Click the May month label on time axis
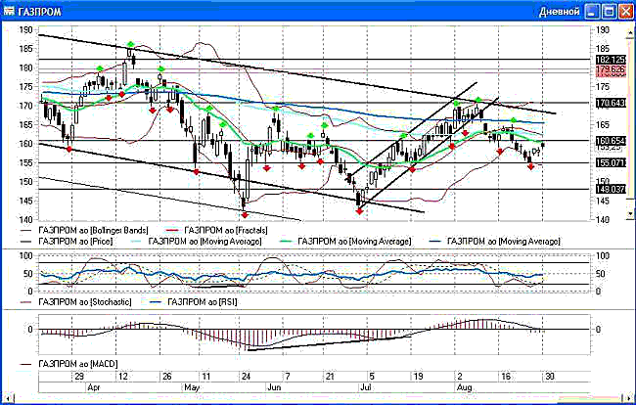 coord(192,387)
